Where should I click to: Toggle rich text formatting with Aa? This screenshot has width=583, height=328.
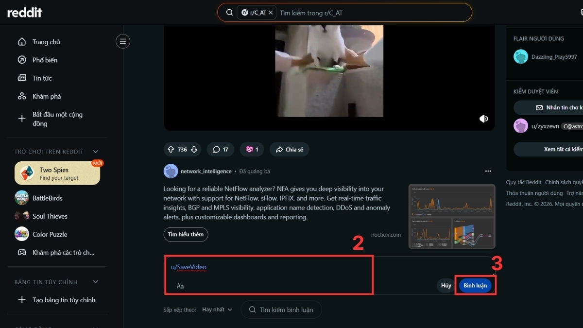[x=180, y=286]
